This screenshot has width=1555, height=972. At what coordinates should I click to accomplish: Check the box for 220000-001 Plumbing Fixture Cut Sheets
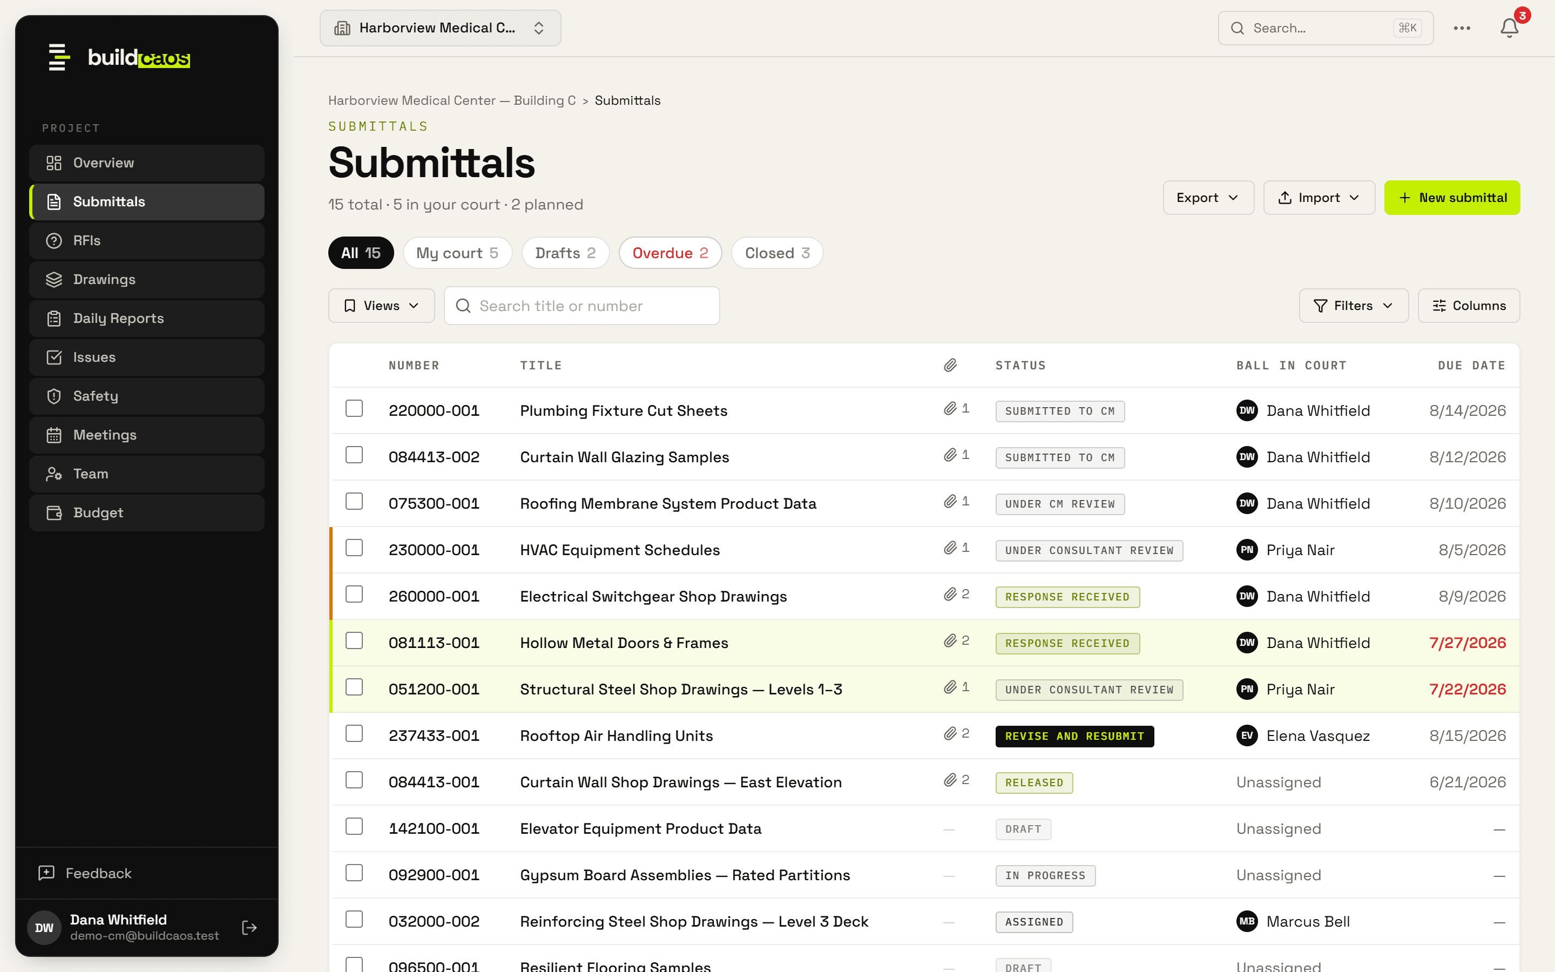point(354,409)
